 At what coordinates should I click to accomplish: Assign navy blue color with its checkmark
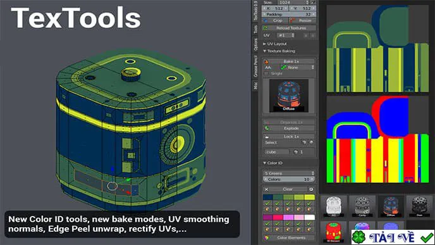tap(267, 203)
